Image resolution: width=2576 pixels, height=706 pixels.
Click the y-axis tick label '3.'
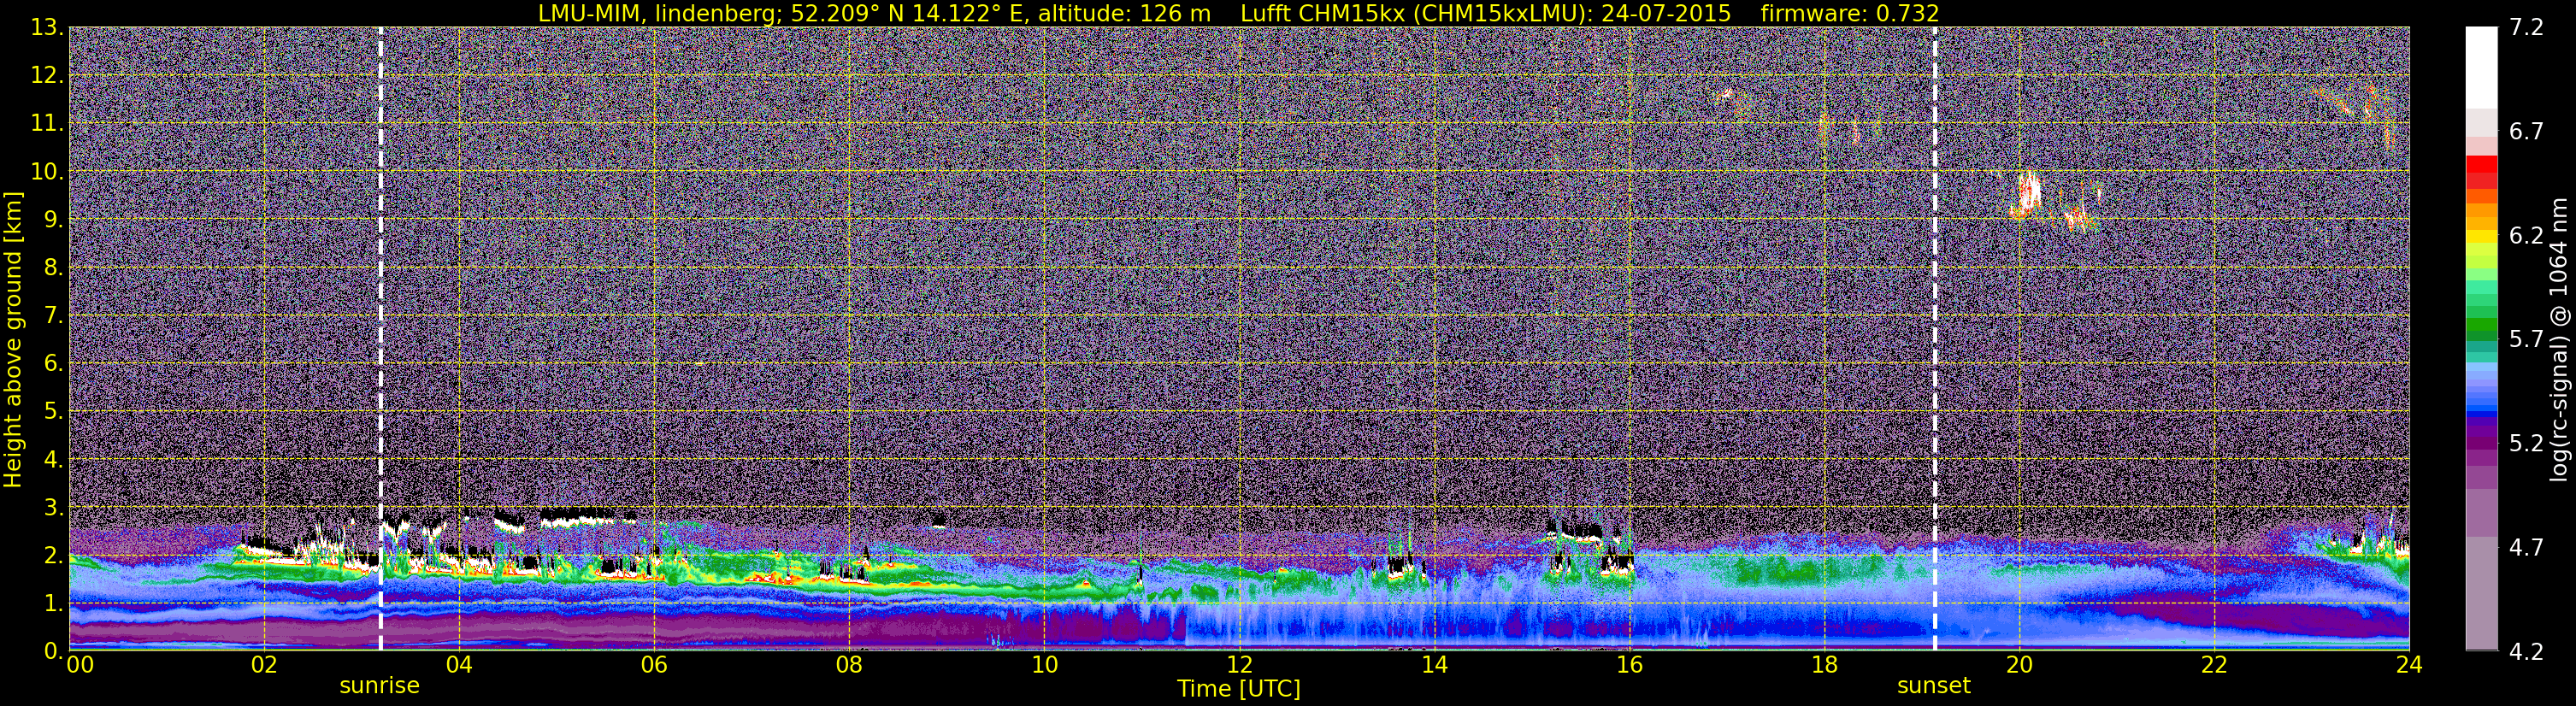pos(53,508)
